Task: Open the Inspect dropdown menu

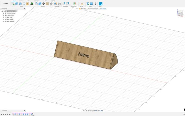Action: point(82,6)
